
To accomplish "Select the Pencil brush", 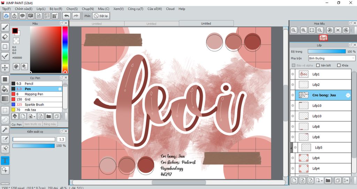I will [36, 84].
